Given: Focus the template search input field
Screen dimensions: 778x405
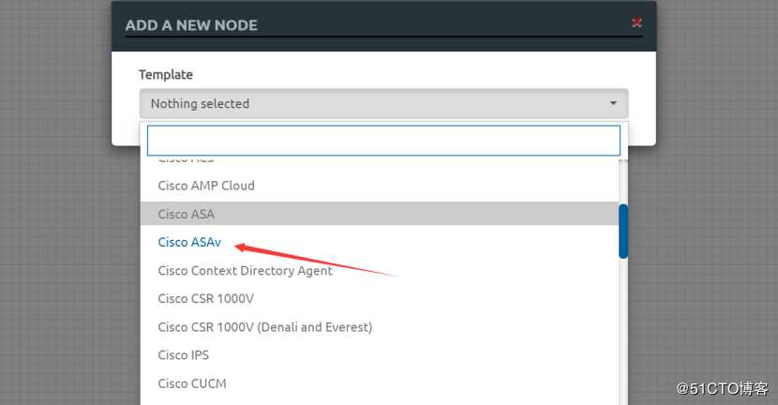Looking at the screenshot, I should [x=383, y=141].
